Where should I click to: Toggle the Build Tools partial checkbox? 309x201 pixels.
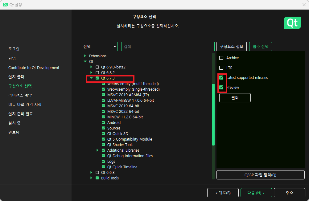point(97,178)
